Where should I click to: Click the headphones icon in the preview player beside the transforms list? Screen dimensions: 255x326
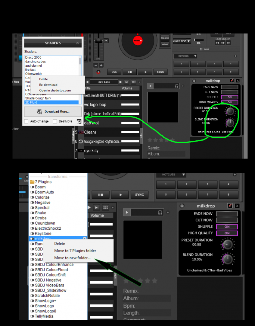(x=160, y=213)
